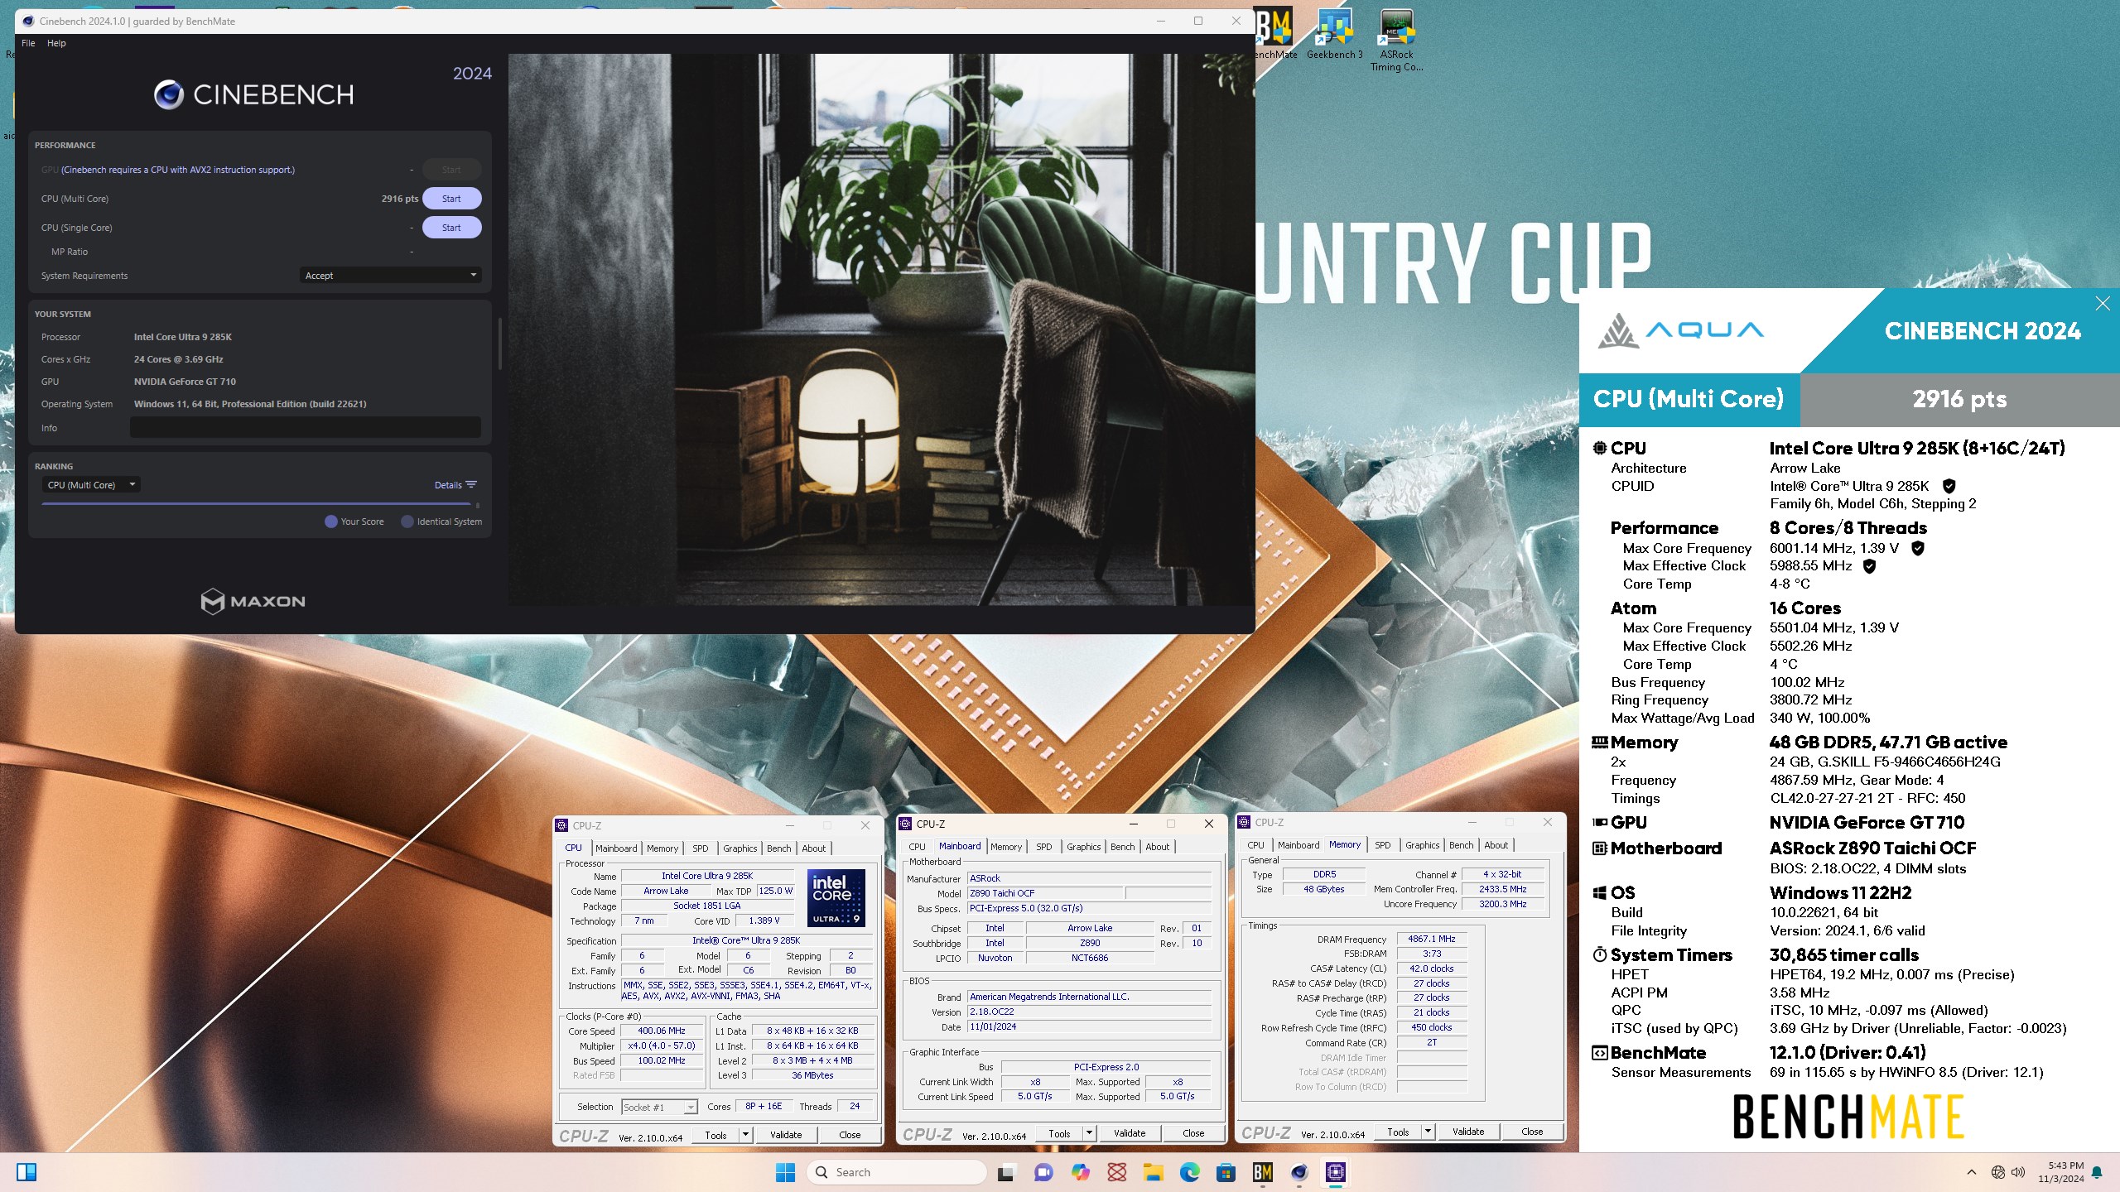Click the taskbar Search box
The image size is (2120, 1192).
pyautogui.click(x=896, y=1172)
